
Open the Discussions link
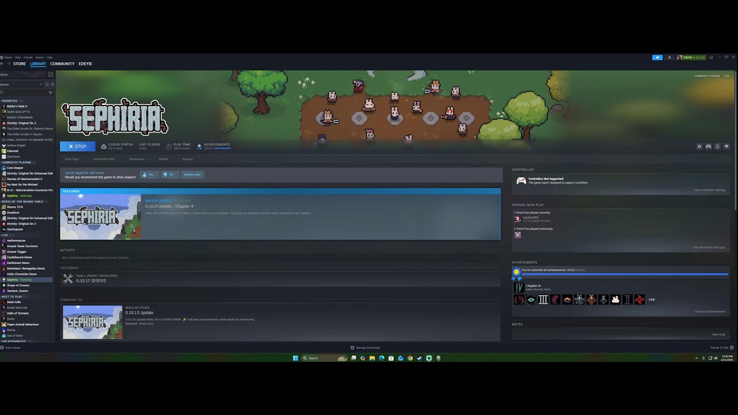(x=137, y=159)
